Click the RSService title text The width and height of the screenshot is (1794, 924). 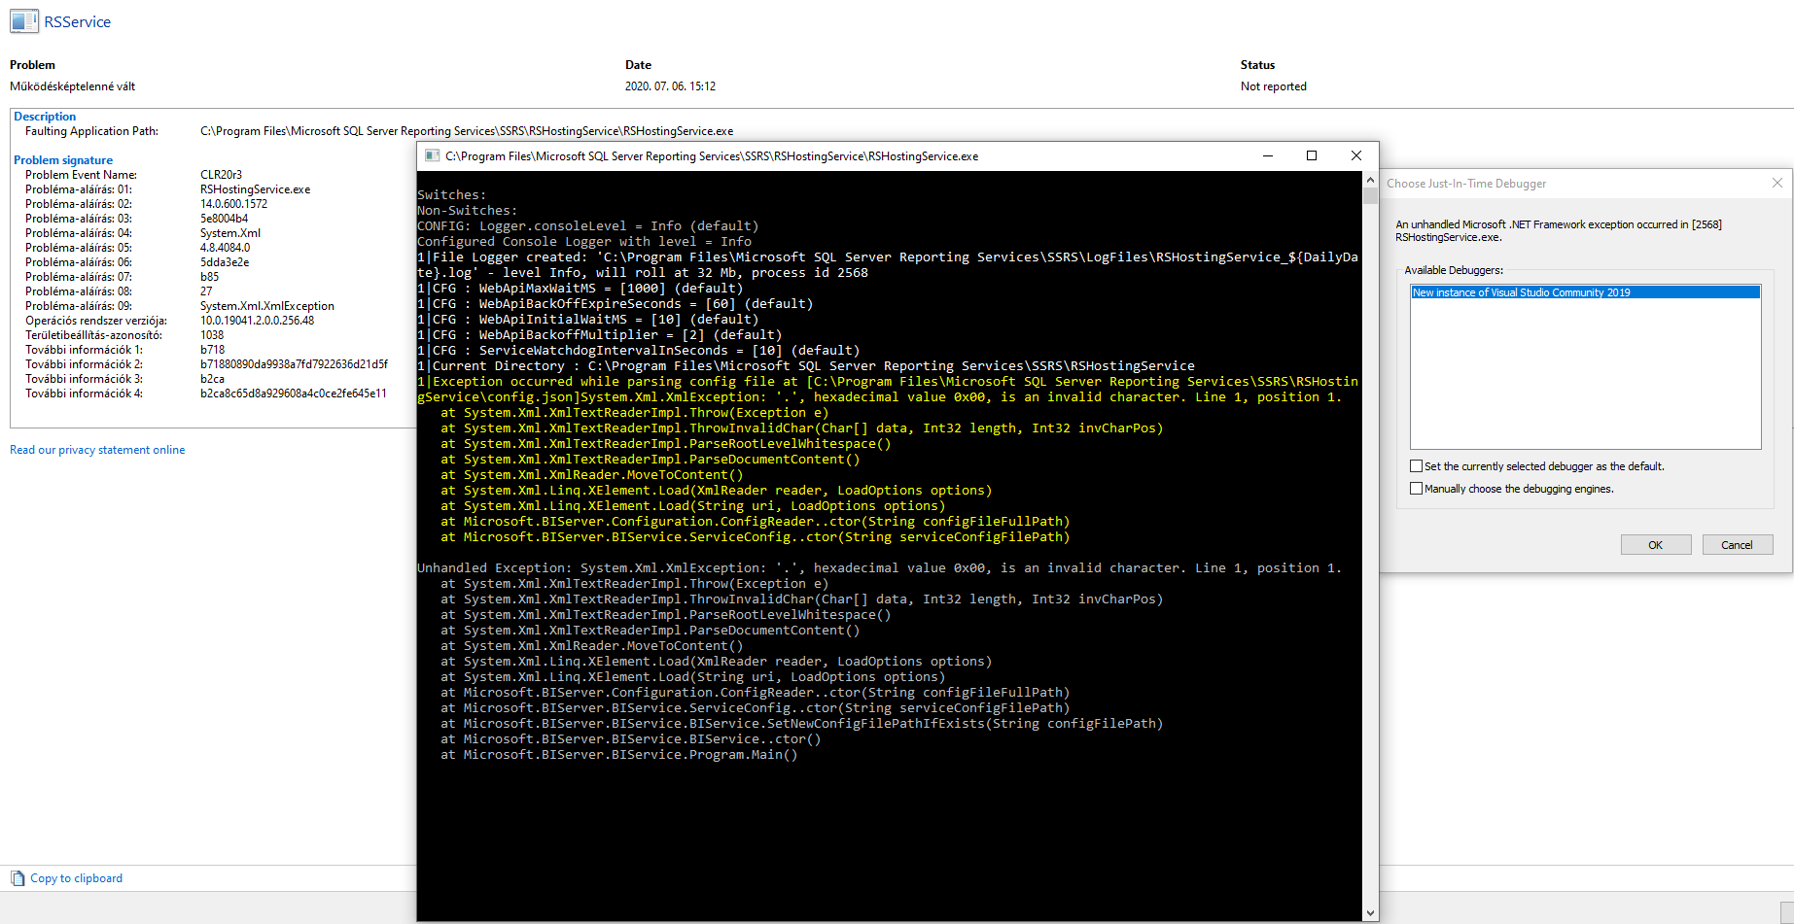coord(78,21)
